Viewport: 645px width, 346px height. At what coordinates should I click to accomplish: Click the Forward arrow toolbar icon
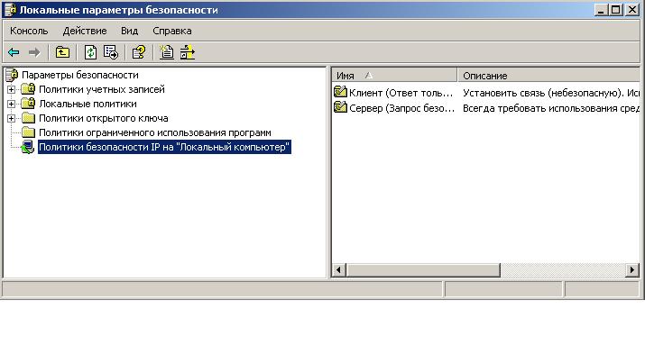pyautogui.click(x=34, y=52)
